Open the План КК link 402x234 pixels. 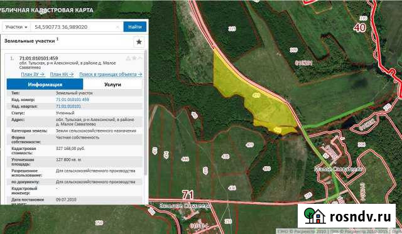coord(62,74)
